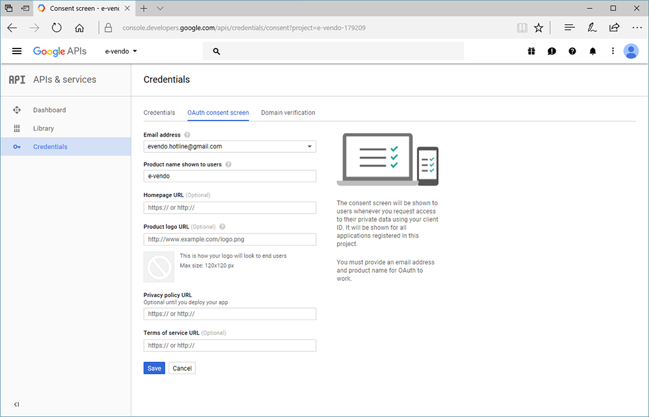
Task: Open a new browser tab
Action: [x=144, y=8]
